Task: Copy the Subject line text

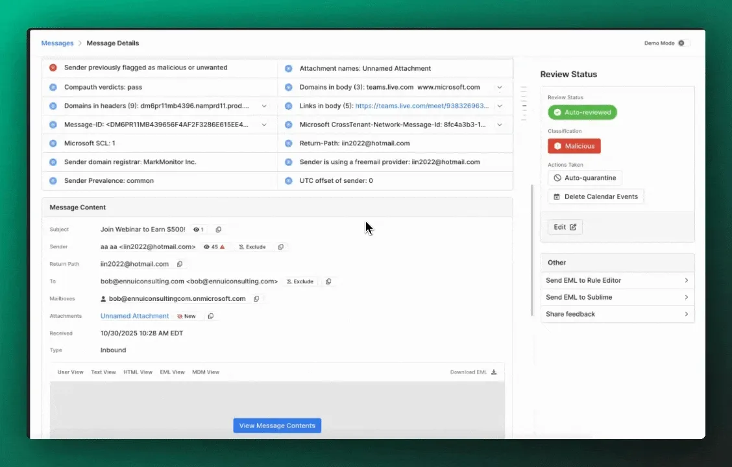Action: tap(219, 230)
